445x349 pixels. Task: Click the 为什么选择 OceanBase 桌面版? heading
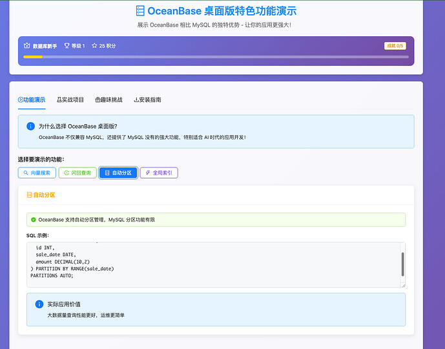78,127
